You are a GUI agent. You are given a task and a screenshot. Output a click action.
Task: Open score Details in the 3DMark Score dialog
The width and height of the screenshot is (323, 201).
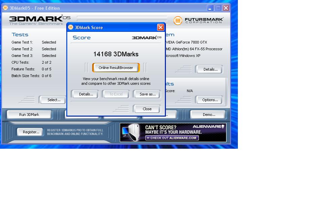[x=85, y=94]
